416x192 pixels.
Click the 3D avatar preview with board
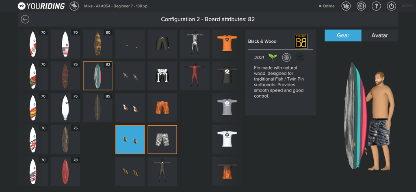[x=369, y=116]
